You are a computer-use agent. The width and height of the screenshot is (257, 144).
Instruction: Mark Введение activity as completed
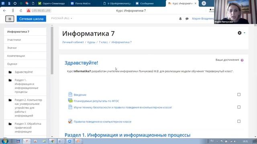239,94
